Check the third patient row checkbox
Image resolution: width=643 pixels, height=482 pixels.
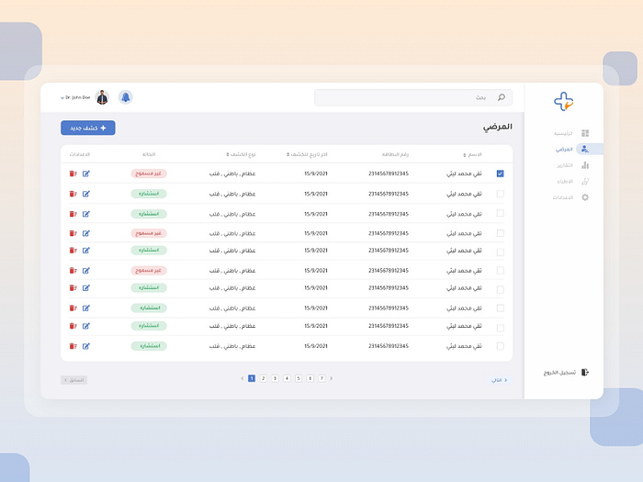pos(501,213)
